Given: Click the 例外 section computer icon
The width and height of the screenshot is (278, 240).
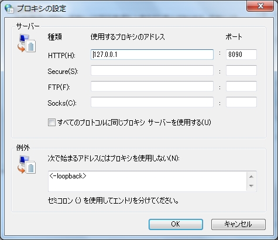Looking at the screenshot, I should pyautogui.click(x=27, y=165).
